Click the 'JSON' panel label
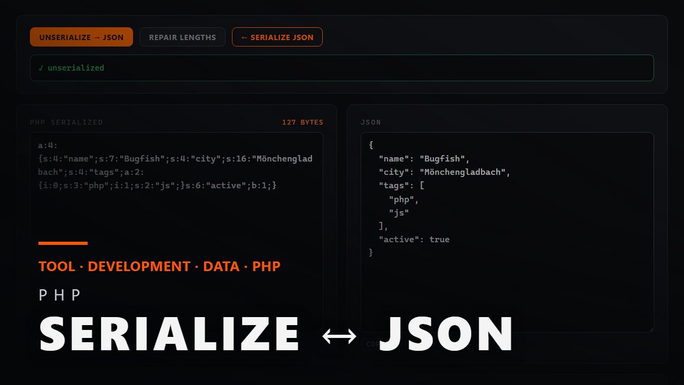The image size is (684, 385). pos(371,122)
